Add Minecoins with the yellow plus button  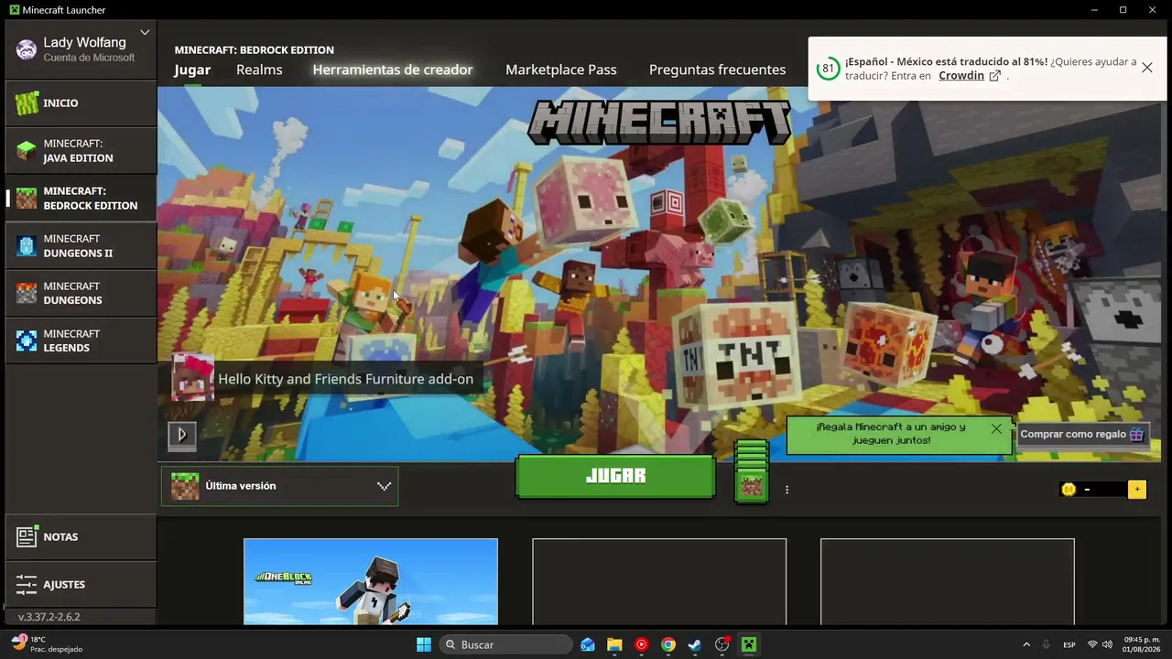[1137, 490]
